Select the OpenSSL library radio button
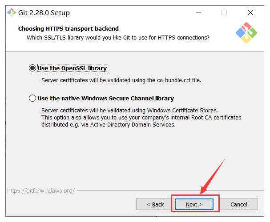The image size is (270, 222). pyautogui.click(x=32, y=68)
